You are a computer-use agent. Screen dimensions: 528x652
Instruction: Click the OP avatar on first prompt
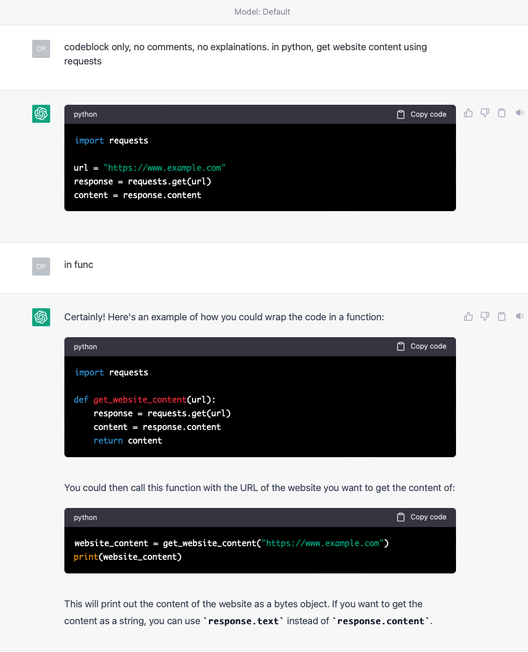click(41, 49)
